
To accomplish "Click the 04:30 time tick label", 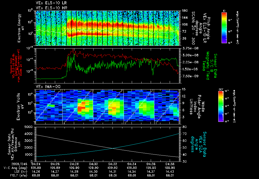I will [93, 164].
